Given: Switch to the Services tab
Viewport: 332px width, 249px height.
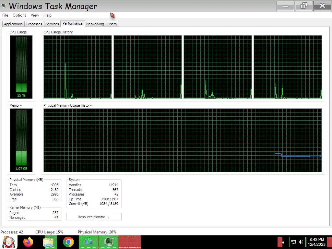Looking at the screenshot, I should coord(52,24).
